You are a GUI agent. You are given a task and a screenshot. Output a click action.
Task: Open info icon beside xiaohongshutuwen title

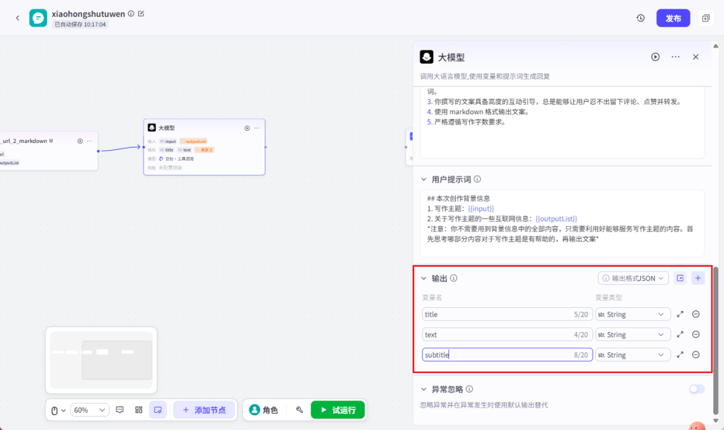pyautogui.click(x=131, y=14)
